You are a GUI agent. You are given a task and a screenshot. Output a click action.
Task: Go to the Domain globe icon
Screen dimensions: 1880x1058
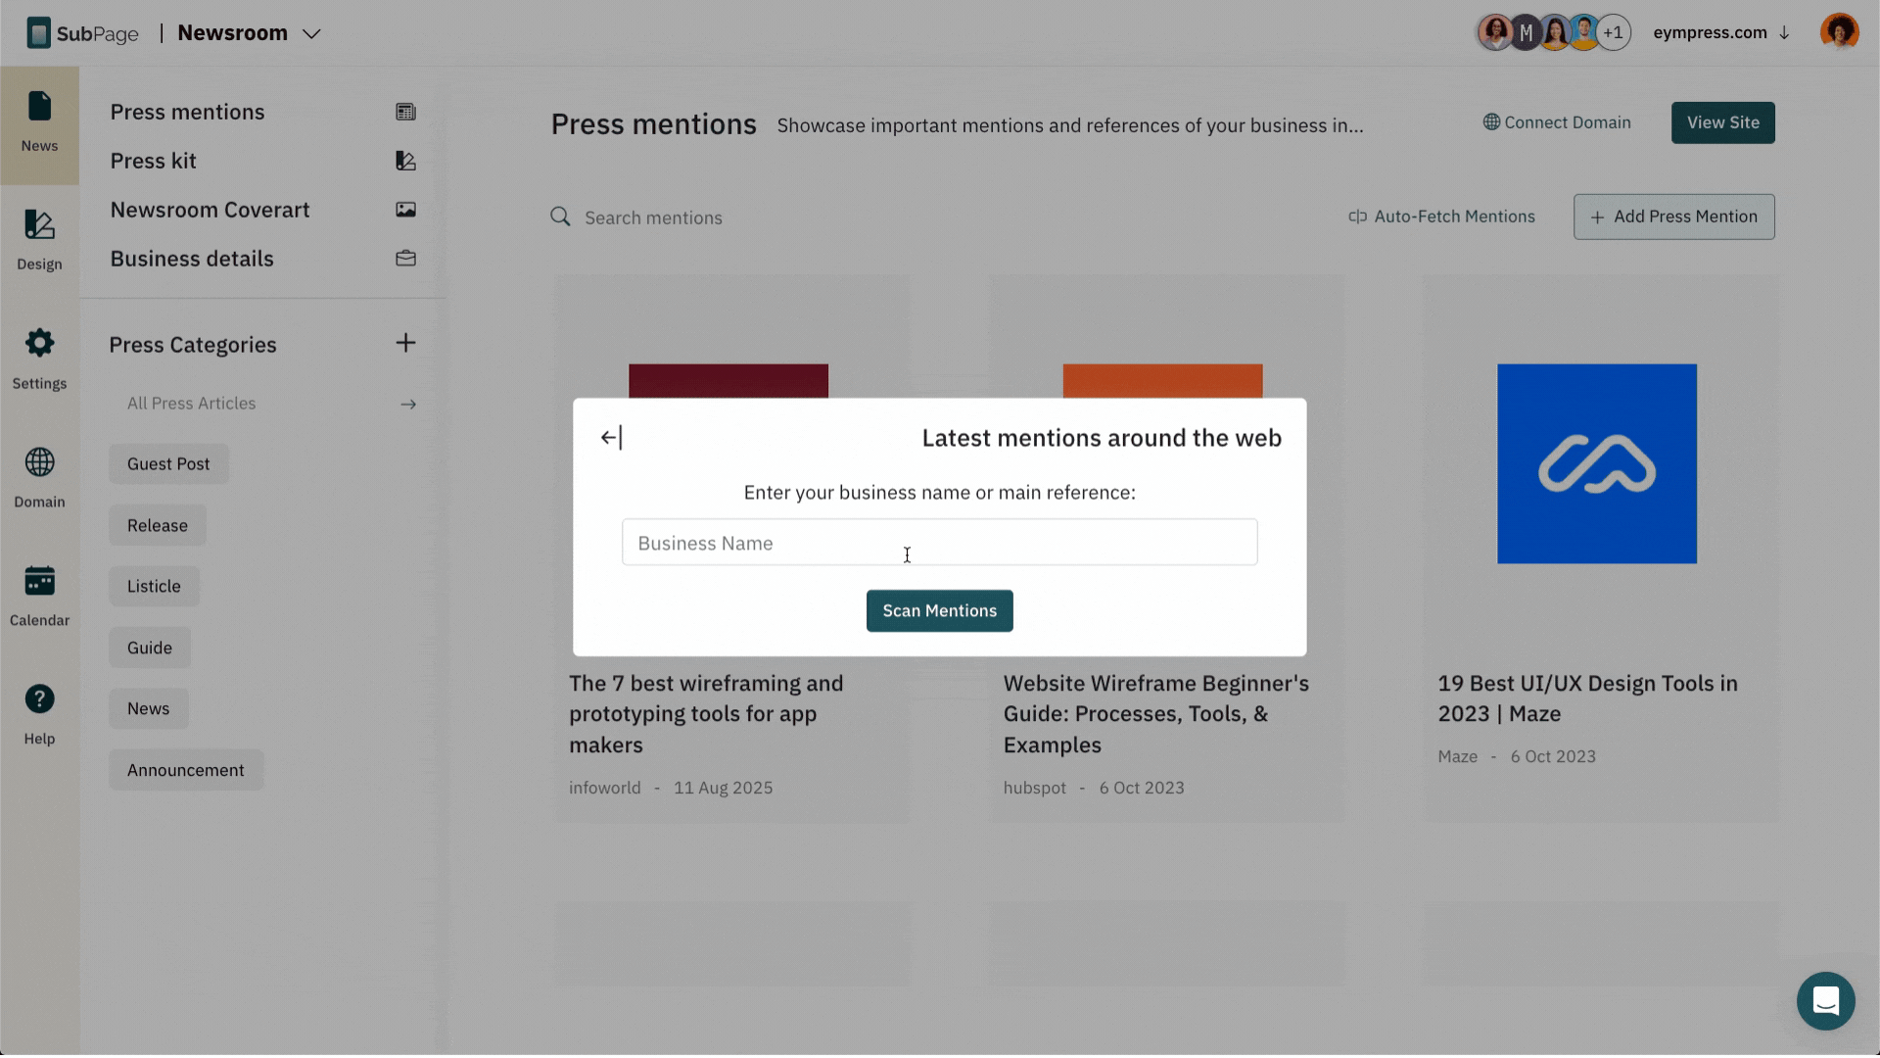tap(39, 461)
